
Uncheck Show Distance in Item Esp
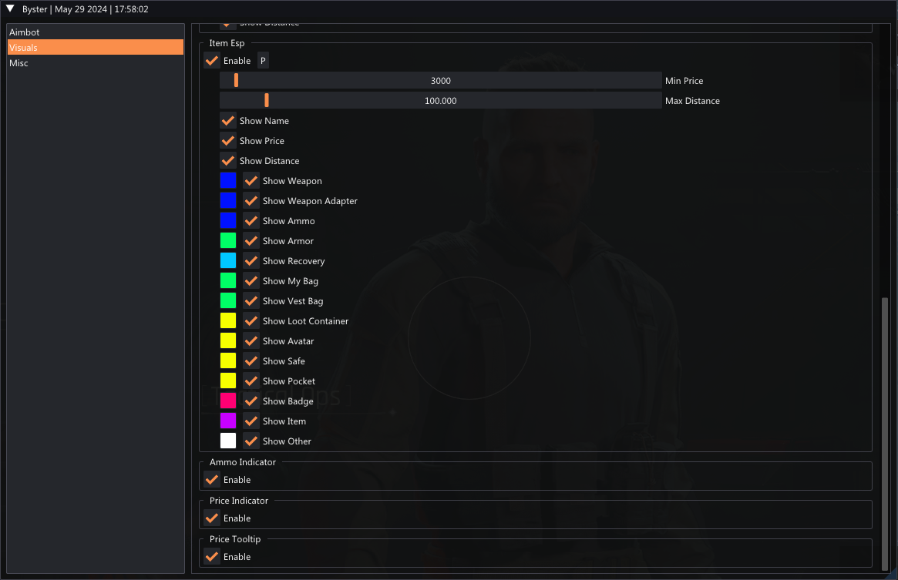pyautogui.click(x=228, y=161)
